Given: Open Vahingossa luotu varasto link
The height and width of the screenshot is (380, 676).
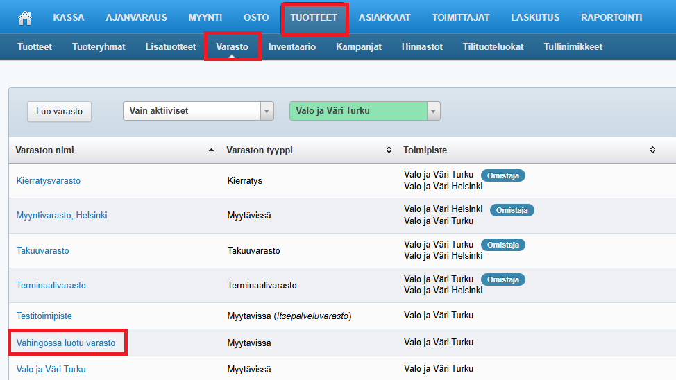Looking at the screenshot, I should click(x=66, y=343).
